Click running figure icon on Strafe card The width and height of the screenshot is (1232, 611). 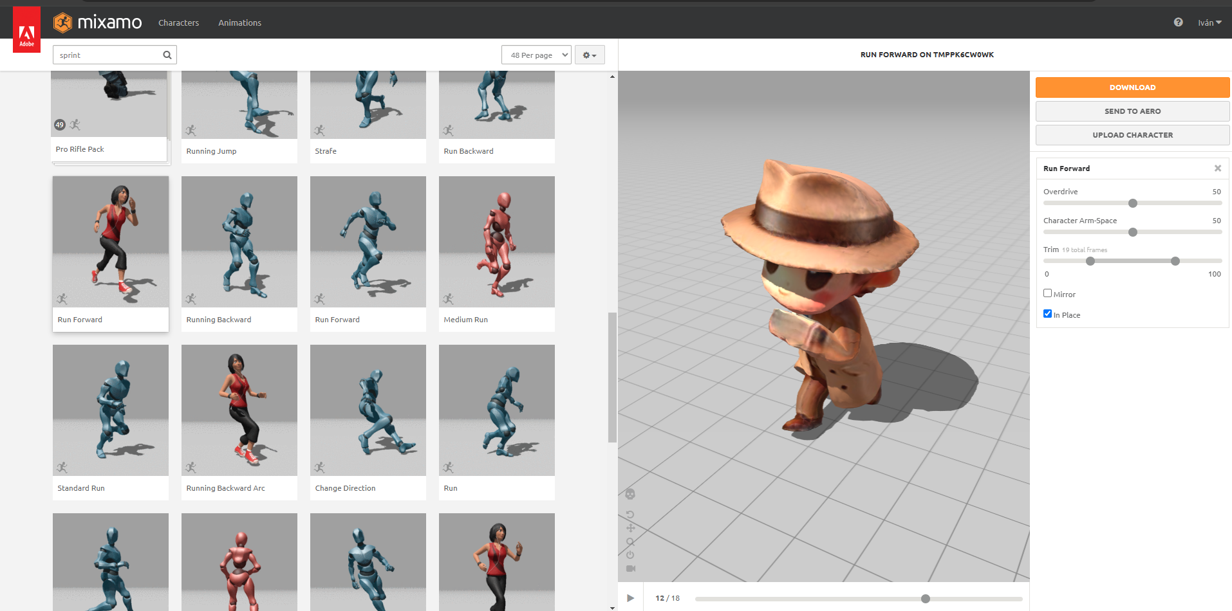[319, 131]
